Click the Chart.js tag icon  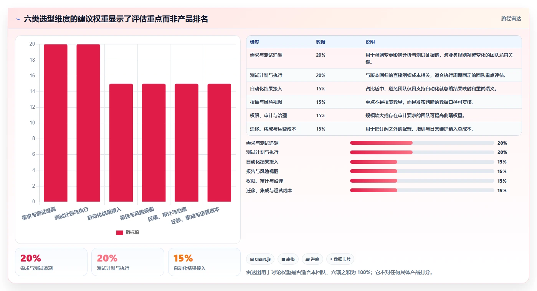[252, 259]
